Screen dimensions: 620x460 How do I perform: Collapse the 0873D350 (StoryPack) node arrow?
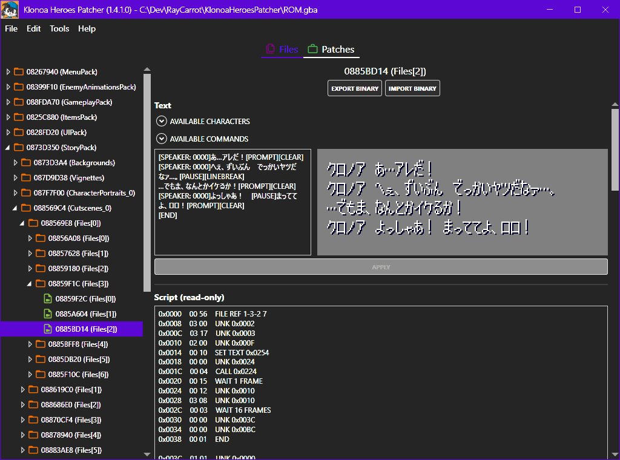pos(7,148)
